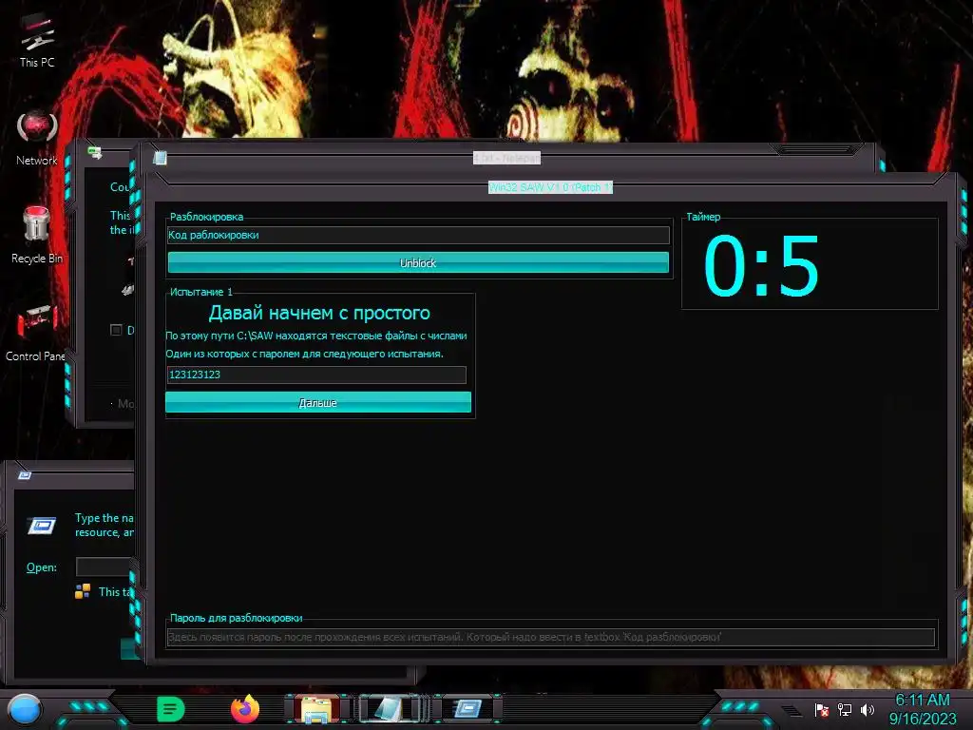Switch to Notepad via its taskbar button
973x730 pixels.
tap(391, 709)
